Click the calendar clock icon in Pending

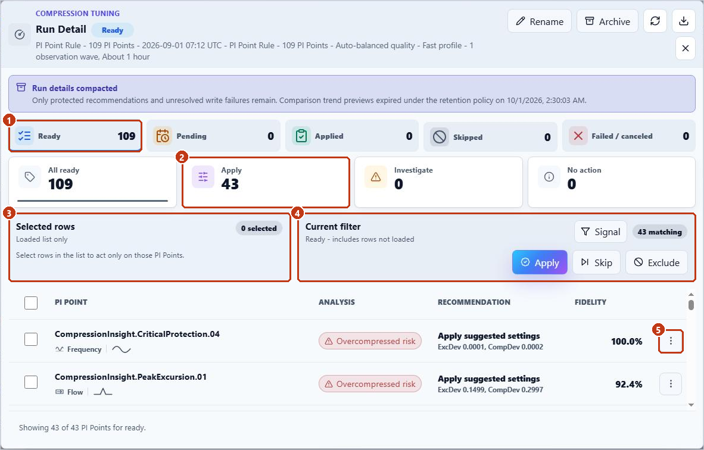[163, 136]
